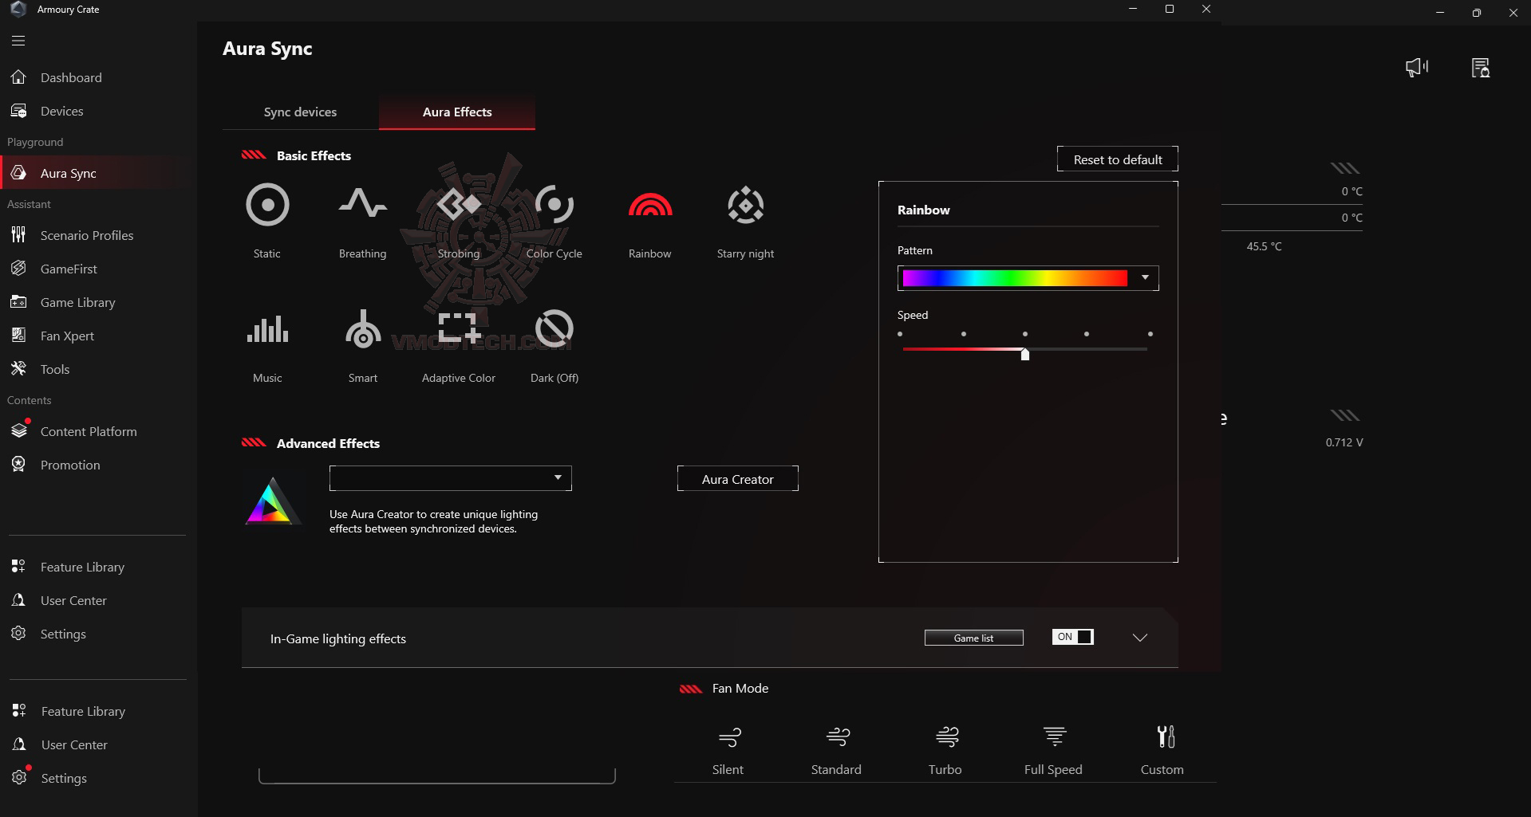Expand the In-Game lighting effects section
The height and width of the screenshot is (817, 1531).
pos(1140,638)
